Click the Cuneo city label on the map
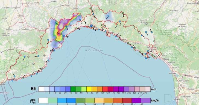 point(9,29)
